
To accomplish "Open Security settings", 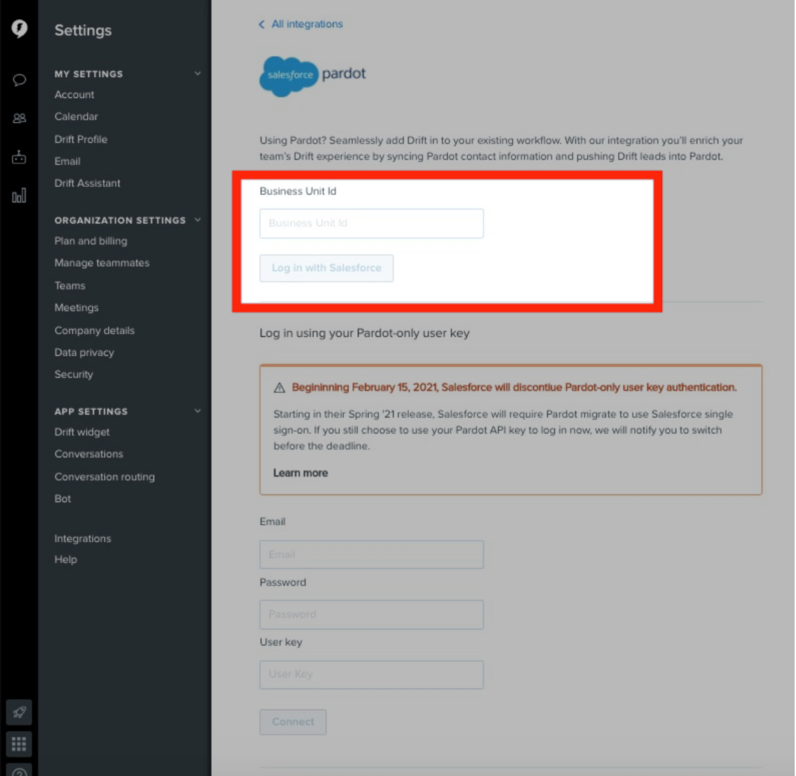I will 74,375.
